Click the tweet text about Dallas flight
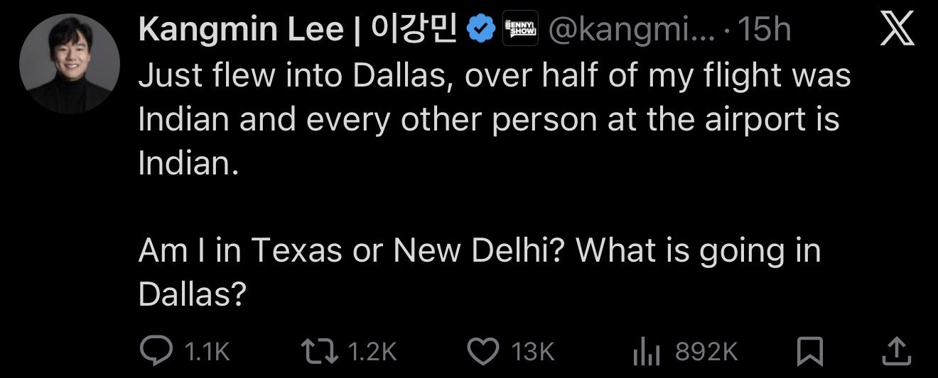Screen dimensions: 938x378 coord(494,120)
